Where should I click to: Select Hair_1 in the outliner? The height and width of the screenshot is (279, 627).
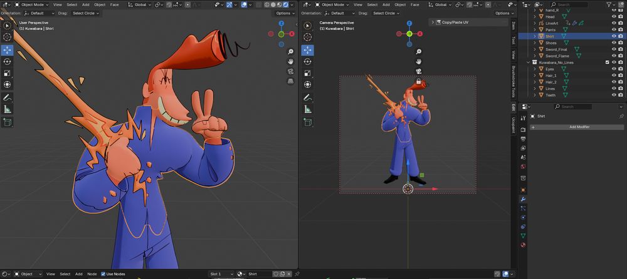coord(551,76)
